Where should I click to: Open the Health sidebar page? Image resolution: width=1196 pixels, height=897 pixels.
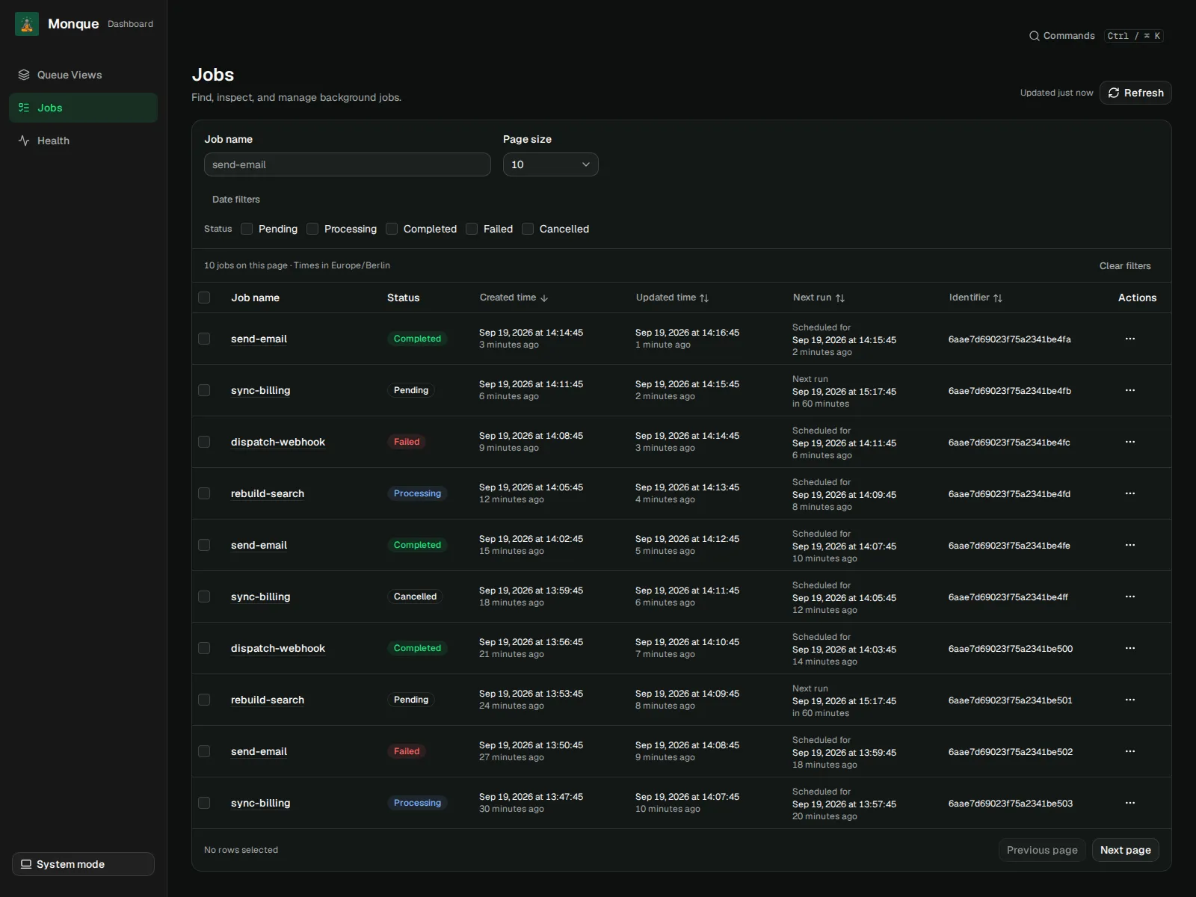point(83,141)
